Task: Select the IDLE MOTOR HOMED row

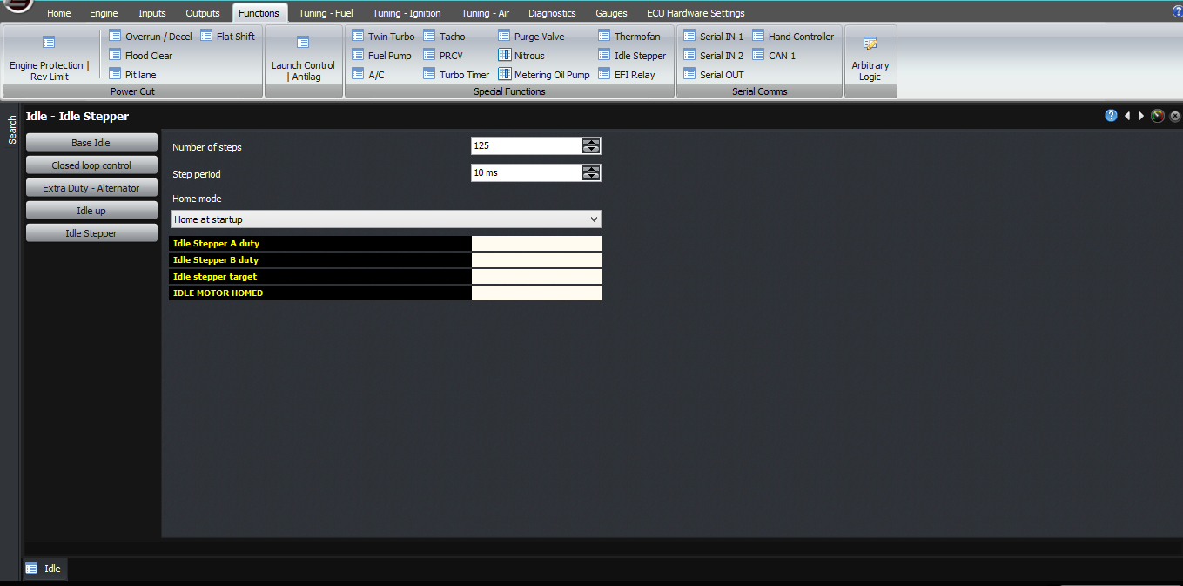Action: tap(385, 293)
